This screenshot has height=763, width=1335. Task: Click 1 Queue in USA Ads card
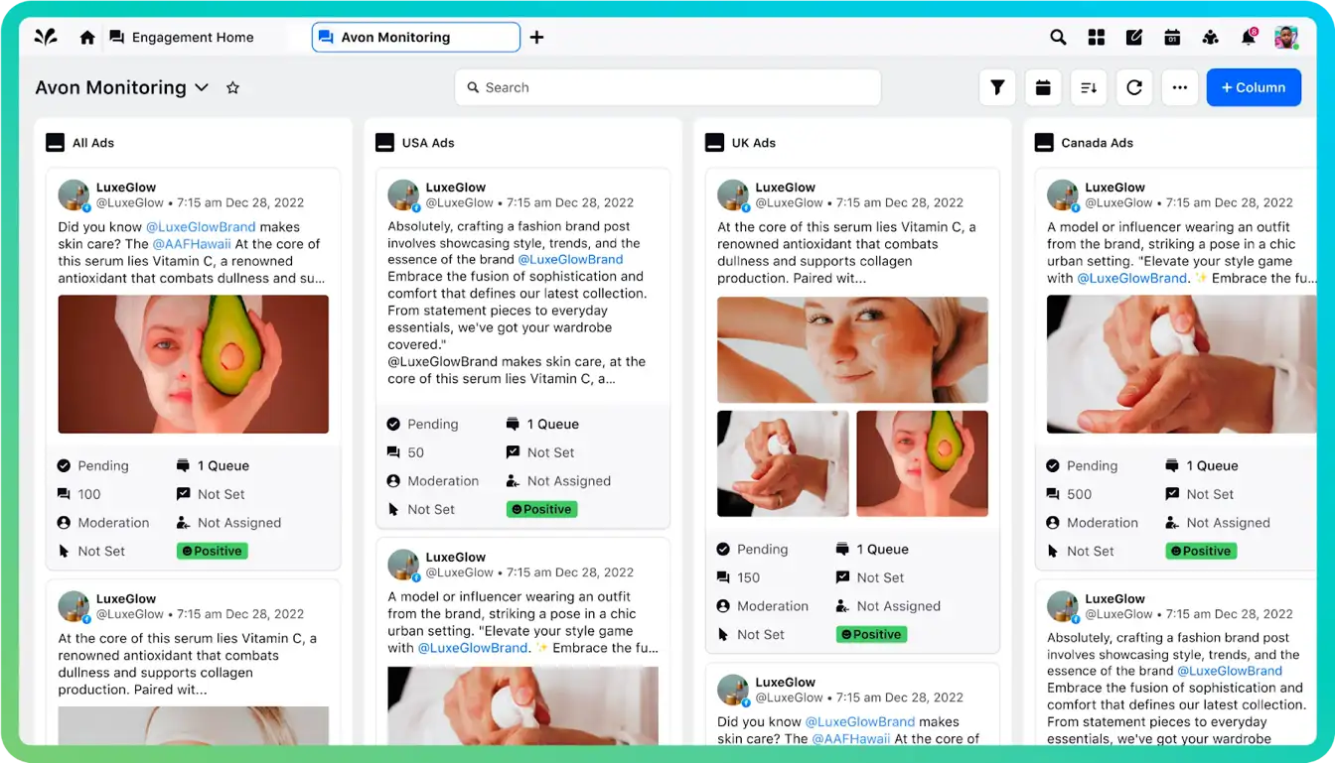[x=542, y=424]
